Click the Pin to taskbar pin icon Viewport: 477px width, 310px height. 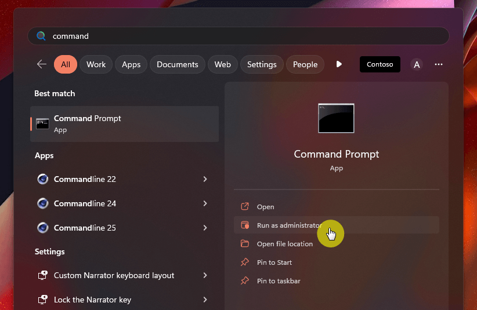[245, 280]
